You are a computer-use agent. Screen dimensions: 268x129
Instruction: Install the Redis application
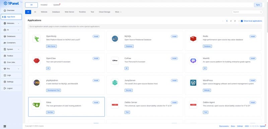pos(253,36)
